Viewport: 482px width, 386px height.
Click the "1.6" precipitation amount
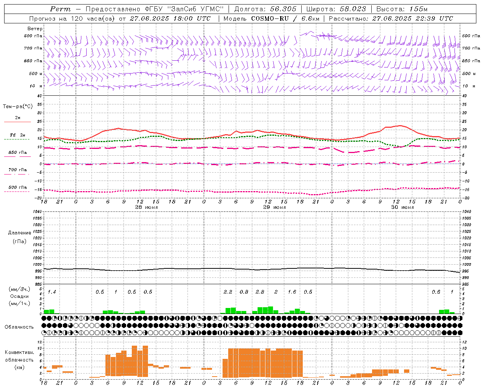click(292, 292)
